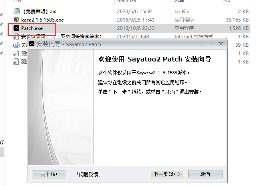Click the date 2016/9/25 17:43
The height and width of the screenshot is (186, 258).
point(136,20)
